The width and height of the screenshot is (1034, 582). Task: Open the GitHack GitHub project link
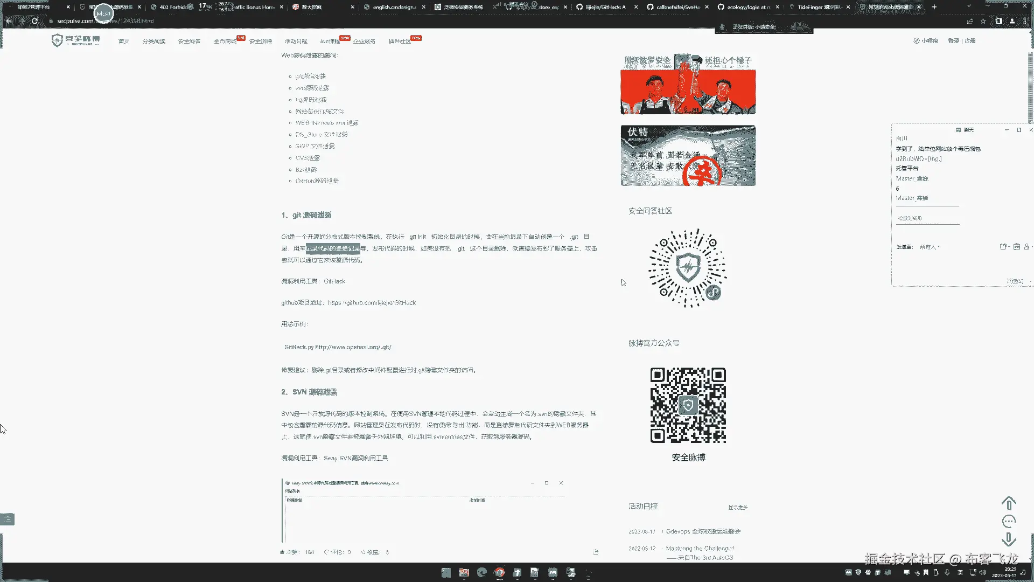point(372,303)
